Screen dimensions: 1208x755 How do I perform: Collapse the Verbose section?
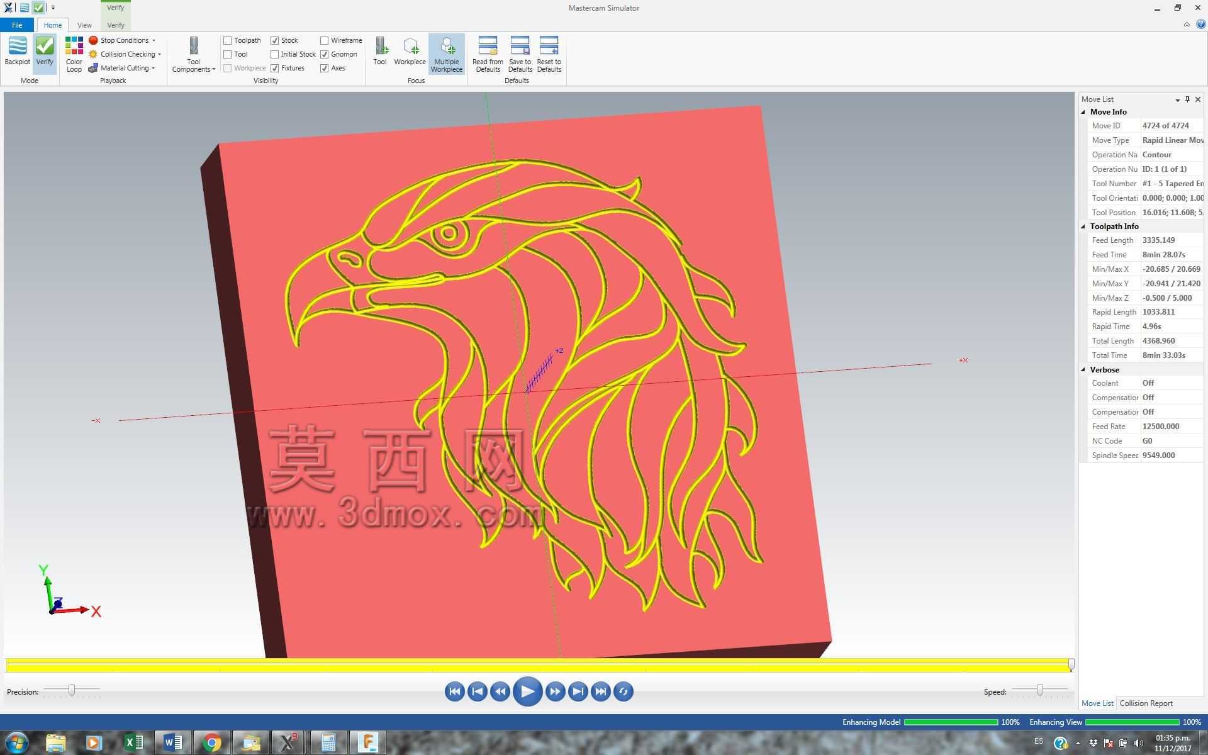pyautogui.click(x=1083, y=370)
